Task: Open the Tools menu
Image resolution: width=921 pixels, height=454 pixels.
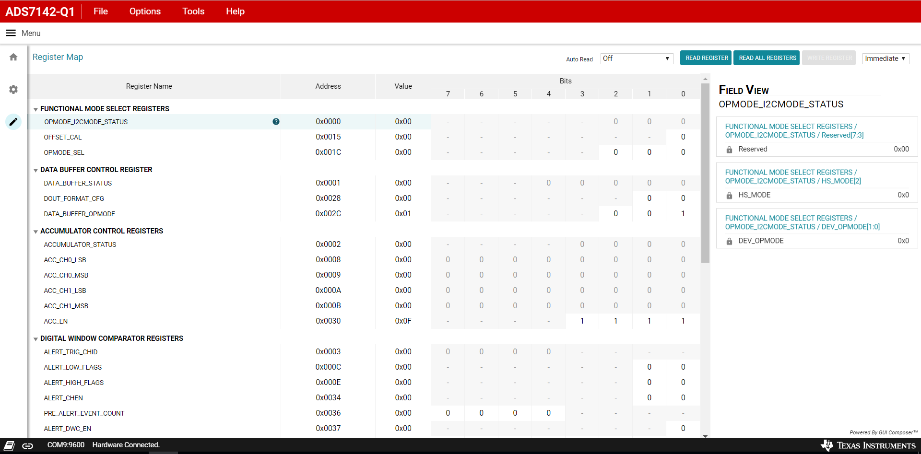Action: [193, 11]
